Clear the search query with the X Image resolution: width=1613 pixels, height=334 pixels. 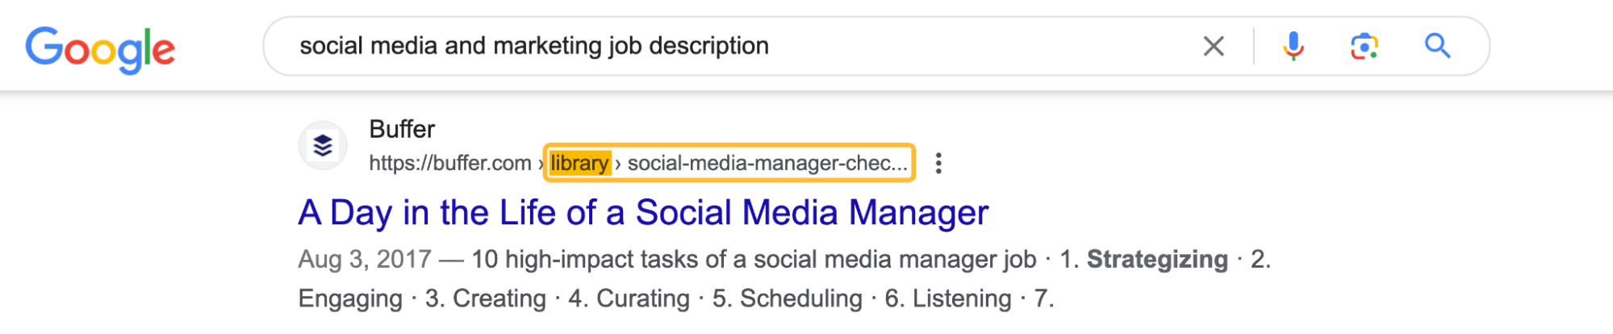click(1213, 46)
